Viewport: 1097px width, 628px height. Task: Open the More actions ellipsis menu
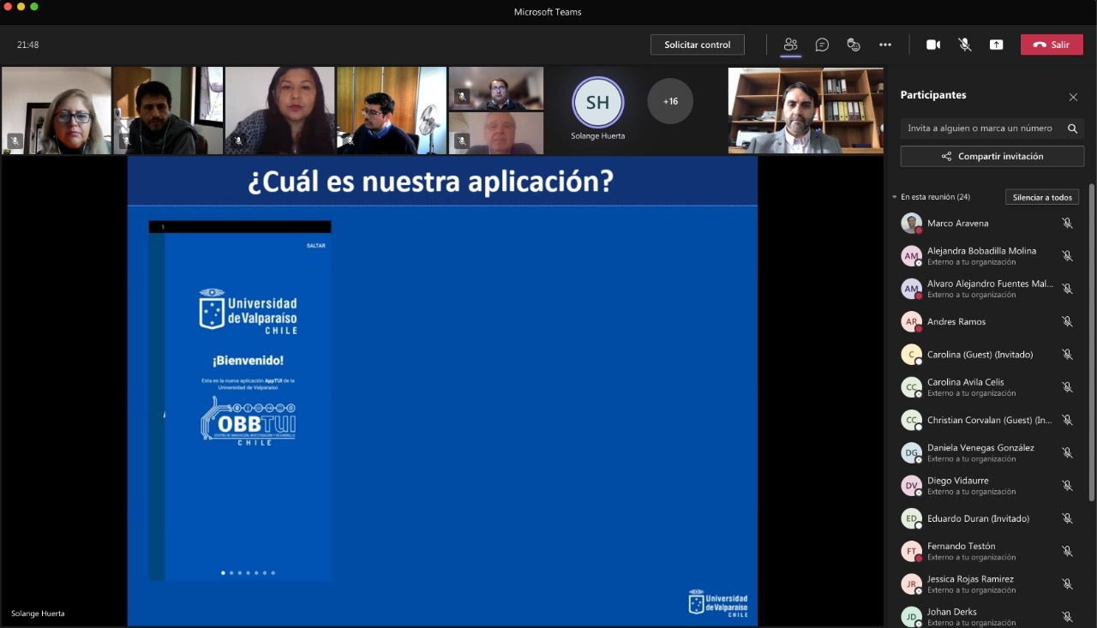[885, 45]
